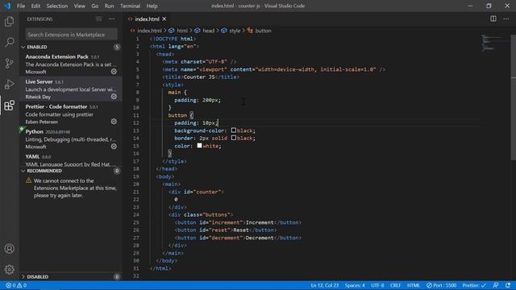Click the "Counter JS" title text
Image resolution: width=516 pixels, height=290 pixels.
point(199,77)
